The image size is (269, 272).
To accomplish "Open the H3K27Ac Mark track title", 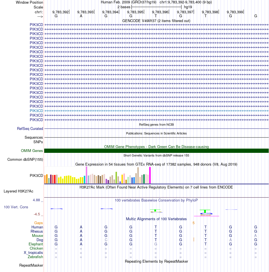I will pyautogui.click(x=156, y=187).
